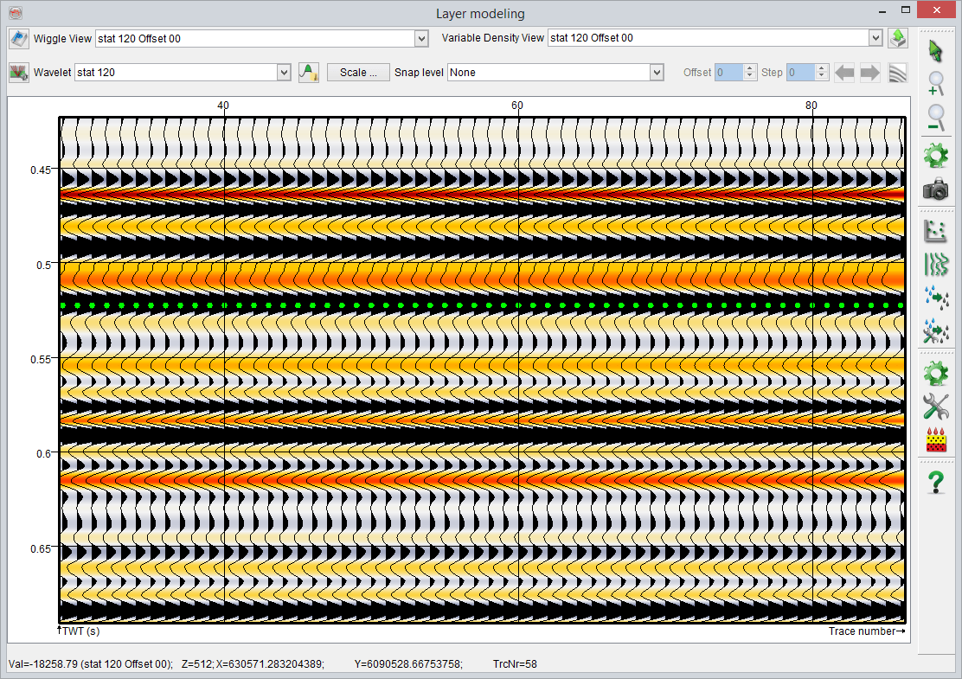Click the green wiggle traces icon
The image size is (962, 679).
(935, 264)
